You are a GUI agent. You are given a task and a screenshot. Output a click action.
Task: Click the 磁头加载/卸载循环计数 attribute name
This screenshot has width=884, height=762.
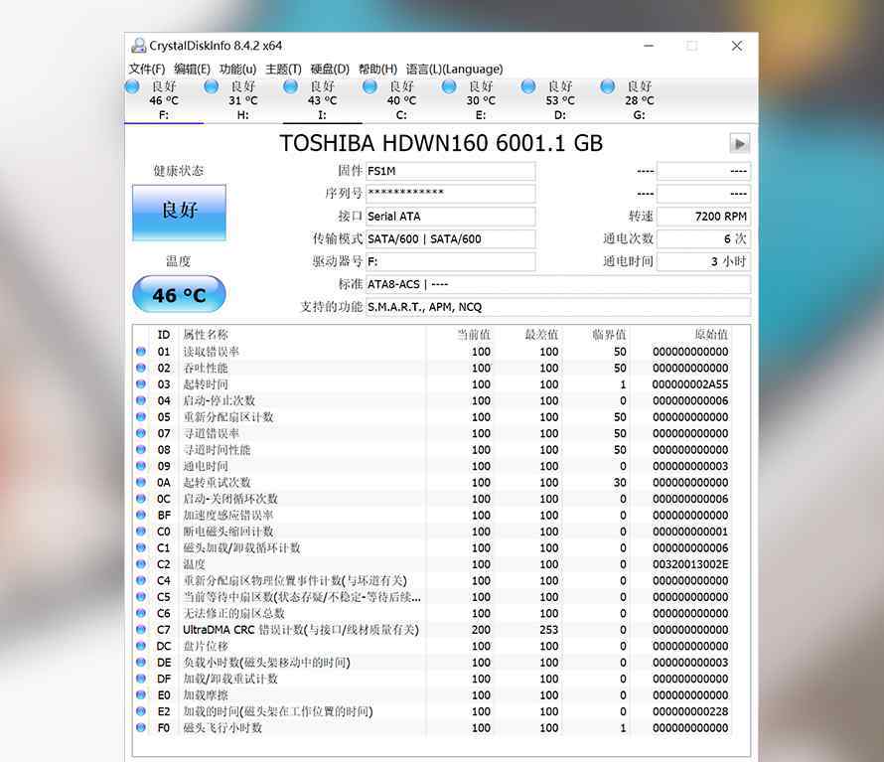241,547
